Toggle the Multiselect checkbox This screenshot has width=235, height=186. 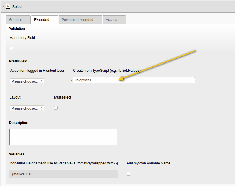click(x=56, y=108)
